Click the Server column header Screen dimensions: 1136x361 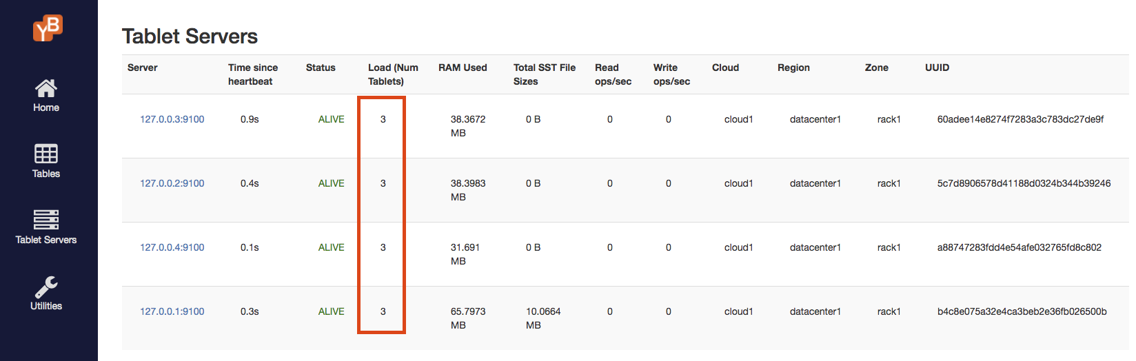point(143,68)
